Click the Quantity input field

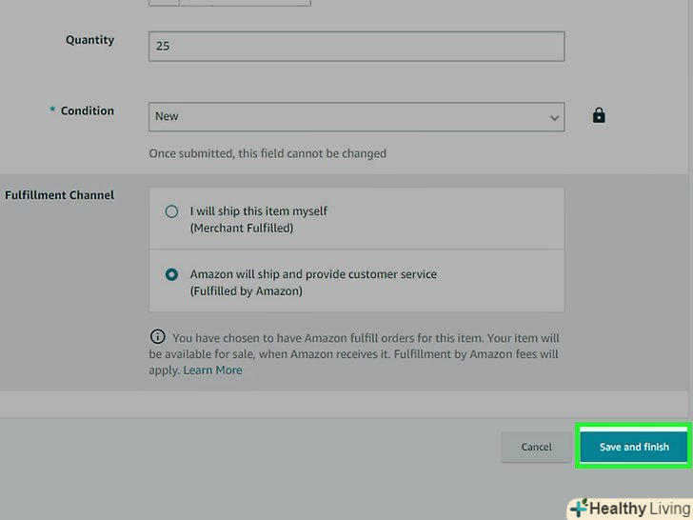coord(356,46)
